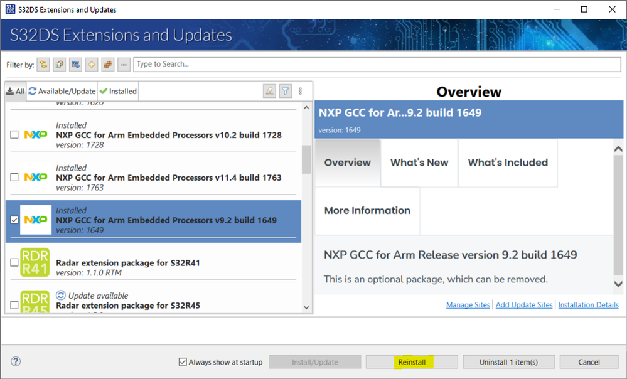The image size is (627, 379).
Task: Click the eraser clear-selection icon
Action: point(269,91)
